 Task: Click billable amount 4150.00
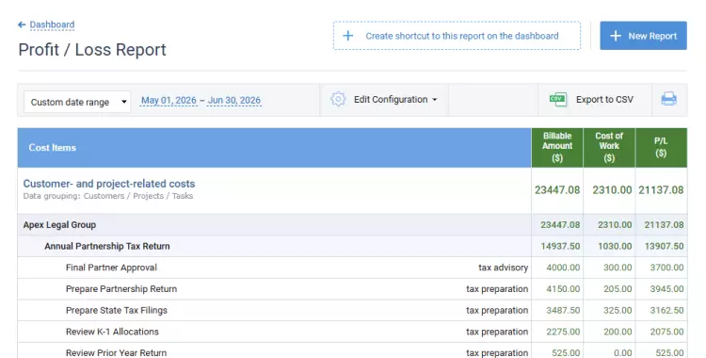(563, 289)
